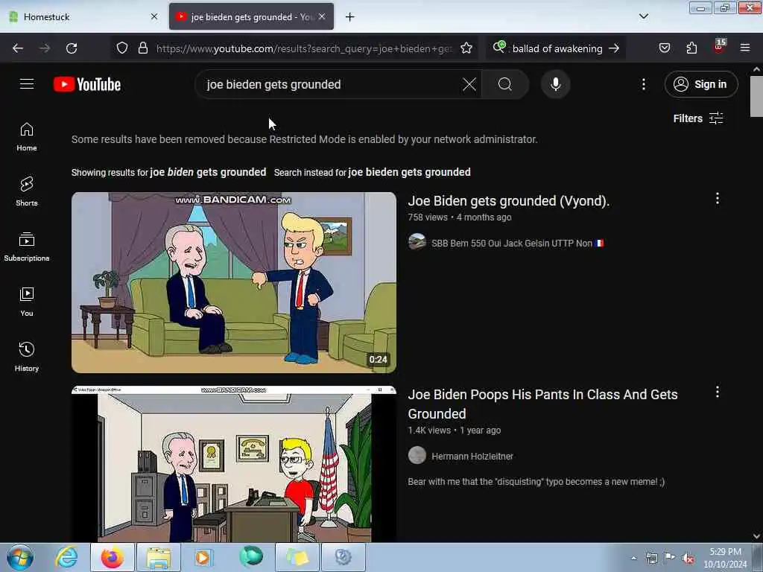Play the Joe Biden gets grounded Vyond thumbnail
The image size is (763, 572).
[233, 282]
